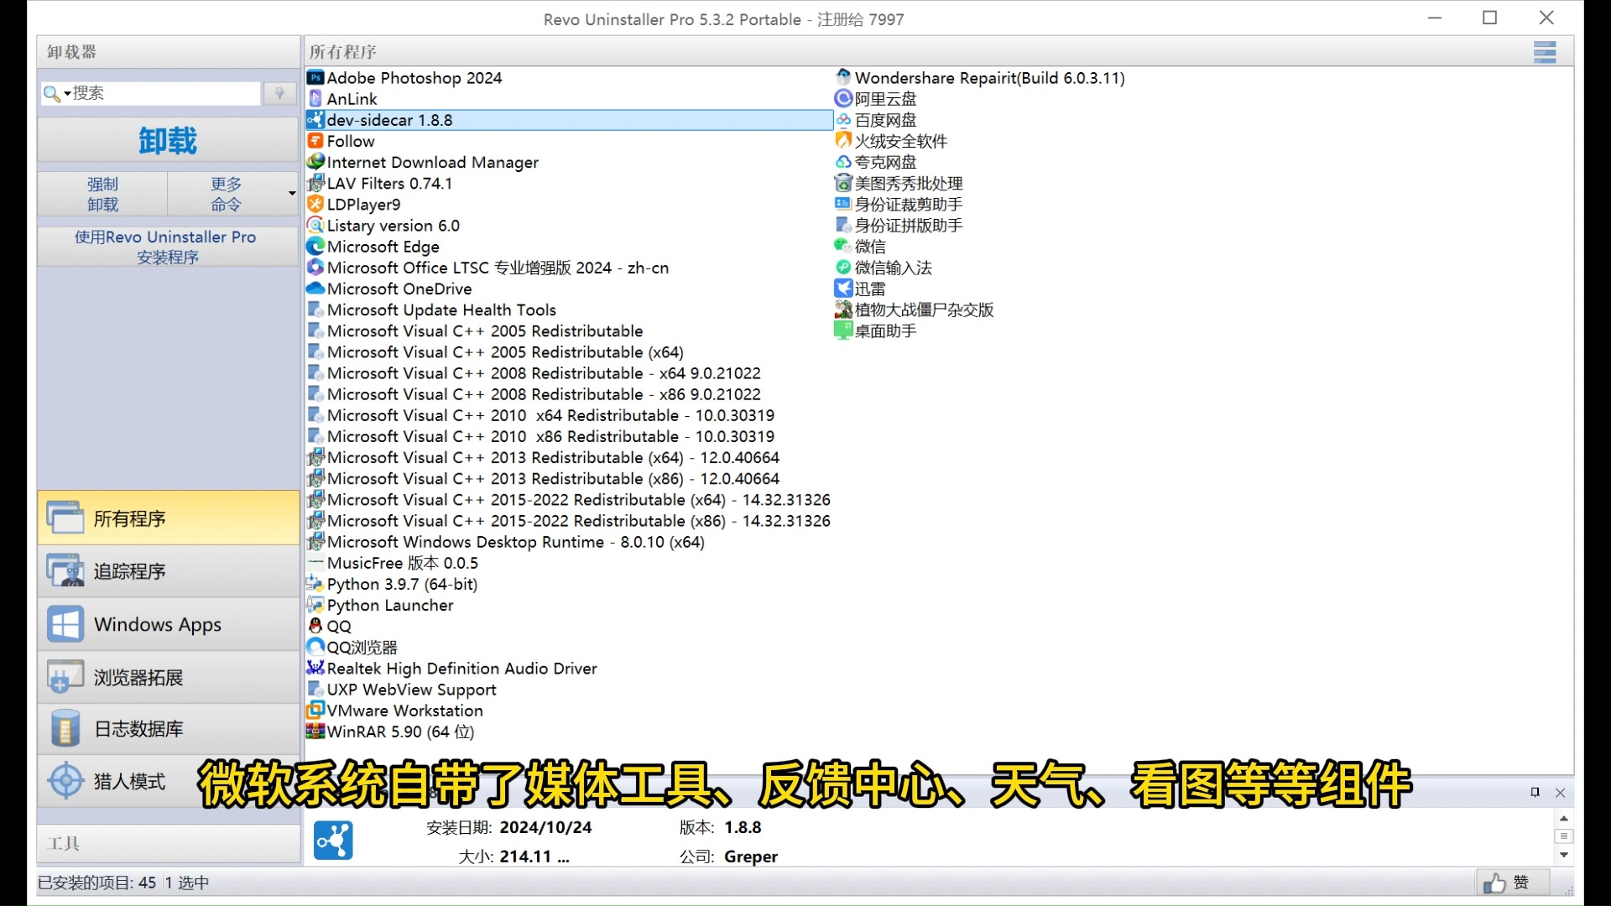1611x906 pixels.
Task: Click the 搜索 search input field
Action: tap(165, 93)
